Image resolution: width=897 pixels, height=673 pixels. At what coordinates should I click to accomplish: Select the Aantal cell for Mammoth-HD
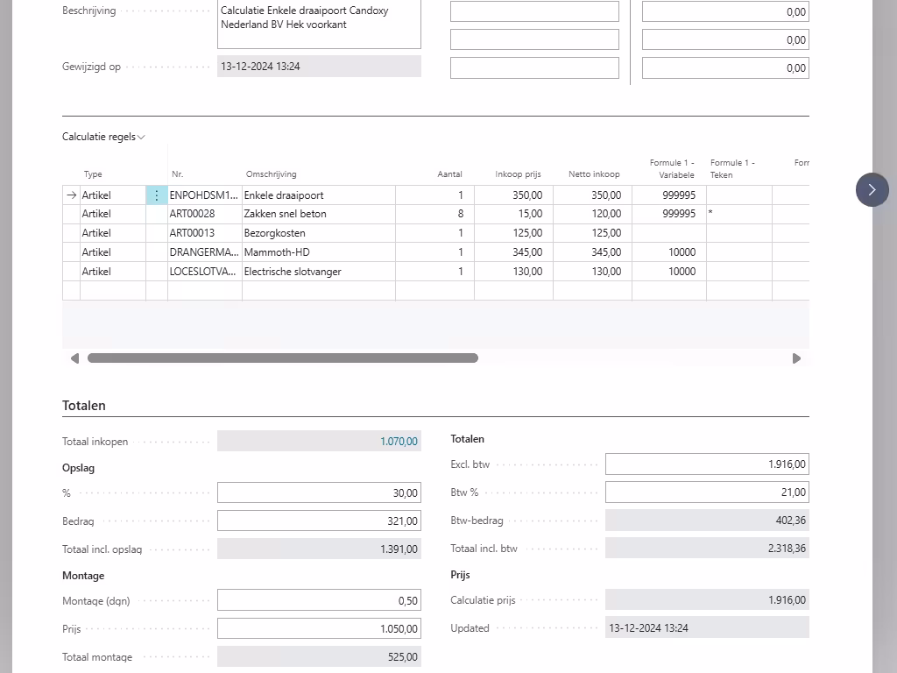pos(434,252)
